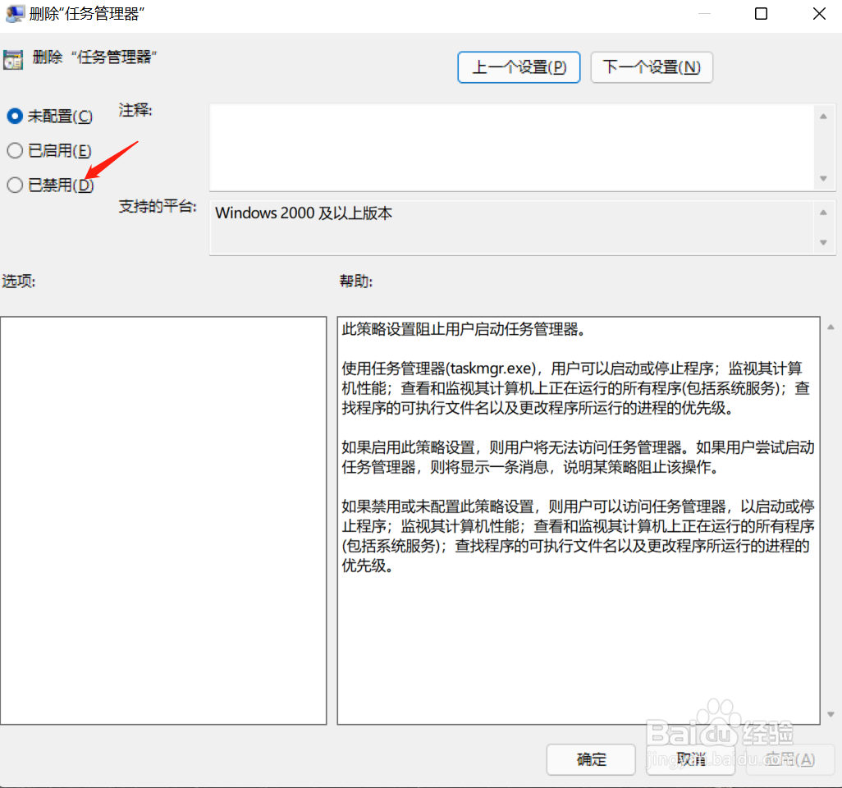Click 下一个设置(N) button
The width and height of the screenshot is (842, 788).
pos(652,67)
